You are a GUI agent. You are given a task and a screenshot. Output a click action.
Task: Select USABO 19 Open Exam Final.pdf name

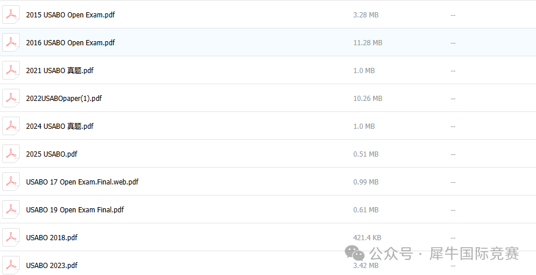click(x=75, y=210)
